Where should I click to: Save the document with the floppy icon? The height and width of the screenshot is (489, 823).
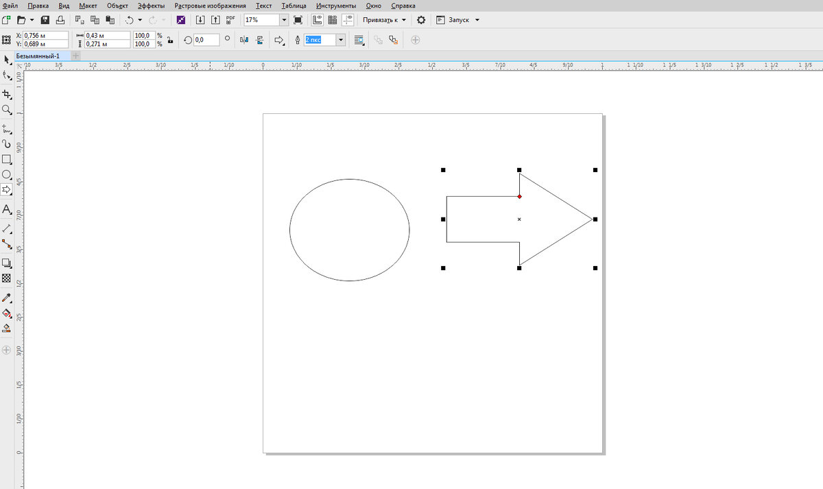click(x=45, y=20)
